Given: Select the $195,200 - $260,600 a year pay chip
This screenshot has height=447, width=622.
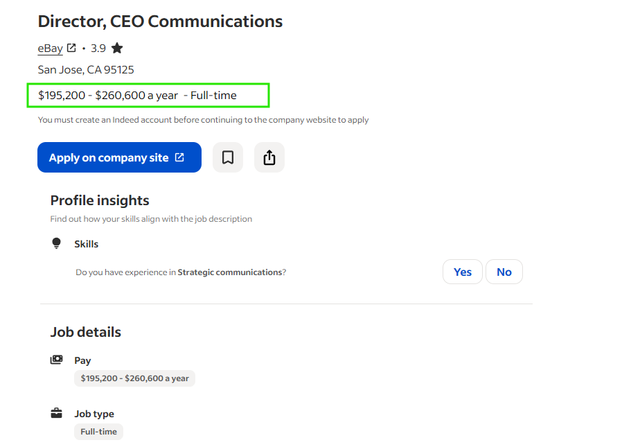Looking at the screenshot, I should [134, 378].
